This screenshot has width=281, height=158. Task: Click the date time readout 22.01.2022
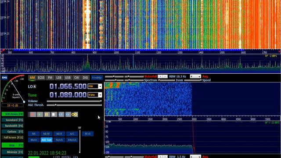click(x=47, y=153)
